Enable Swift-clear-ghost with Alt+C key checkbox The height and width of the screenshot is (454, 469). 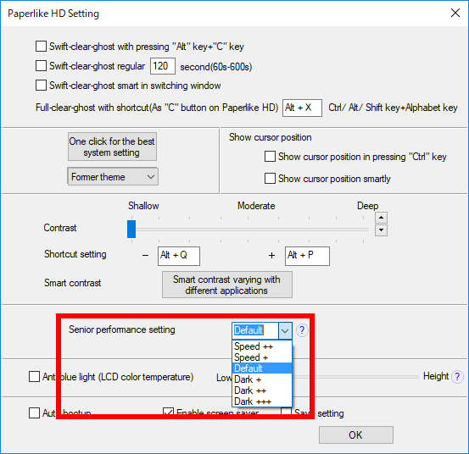tap(41, 47)
